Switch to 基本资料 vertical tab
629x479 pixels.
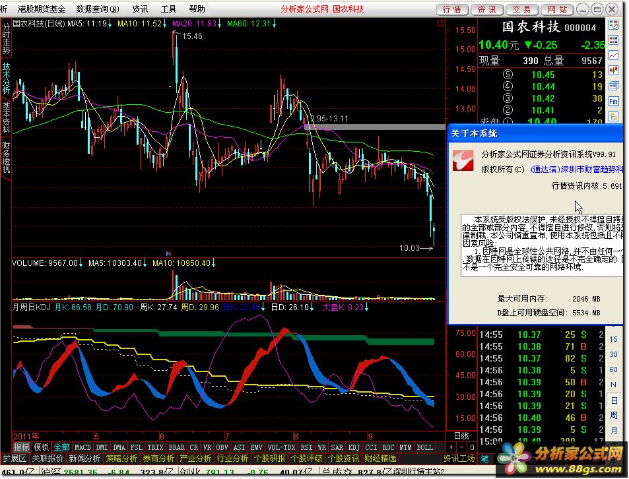pos(6,117)
